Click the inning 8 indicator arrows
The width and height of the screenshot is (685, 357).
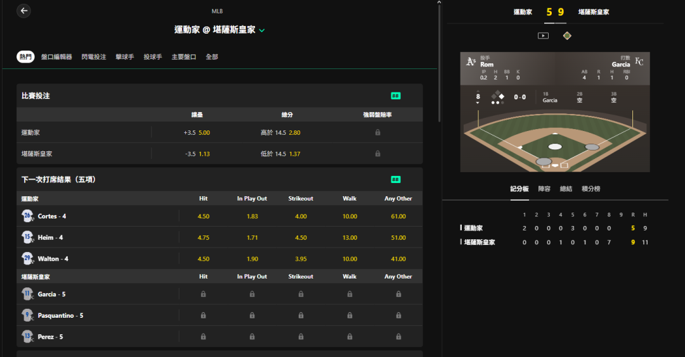tap(478, 97)
